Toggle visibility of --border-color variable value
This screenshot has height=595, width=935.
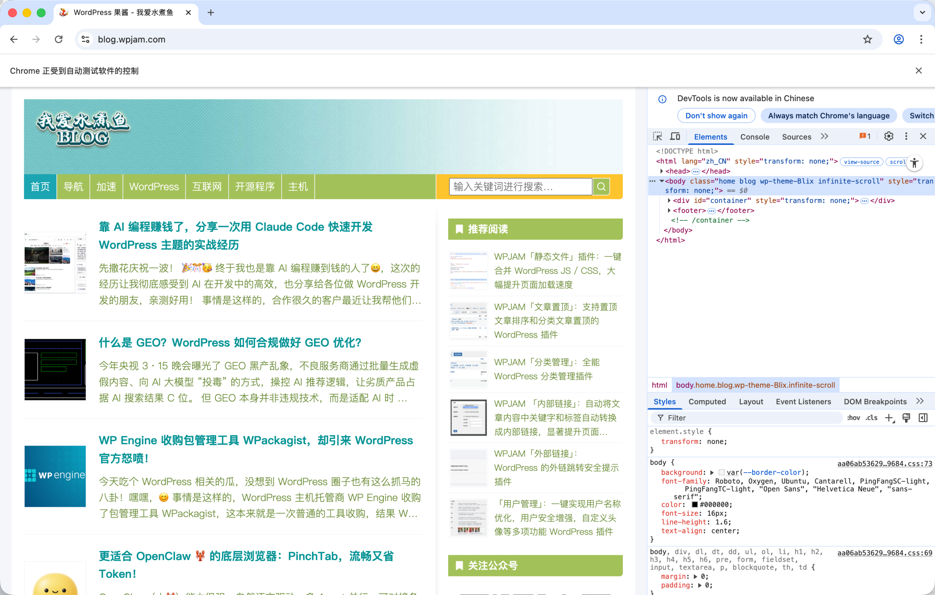(722, 472)
